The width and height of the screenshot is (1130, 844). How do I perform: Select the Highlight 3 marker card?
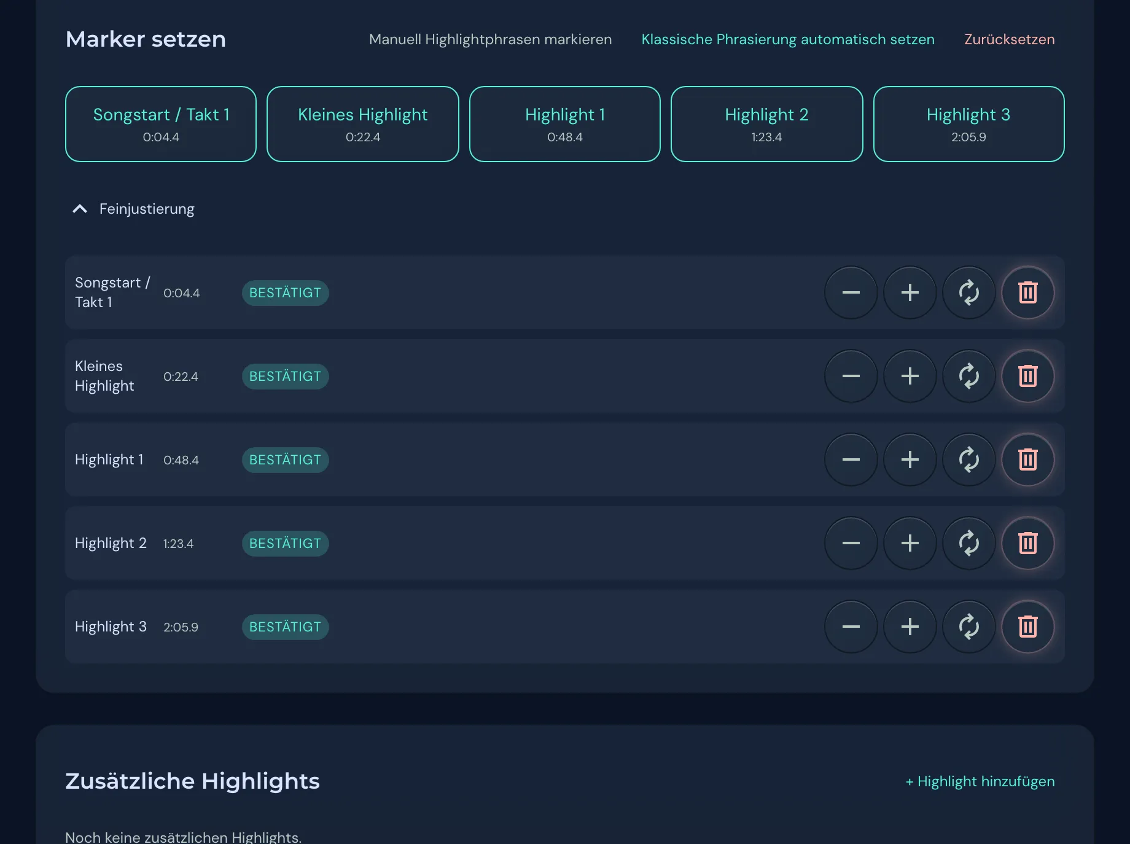pos(968,124)
